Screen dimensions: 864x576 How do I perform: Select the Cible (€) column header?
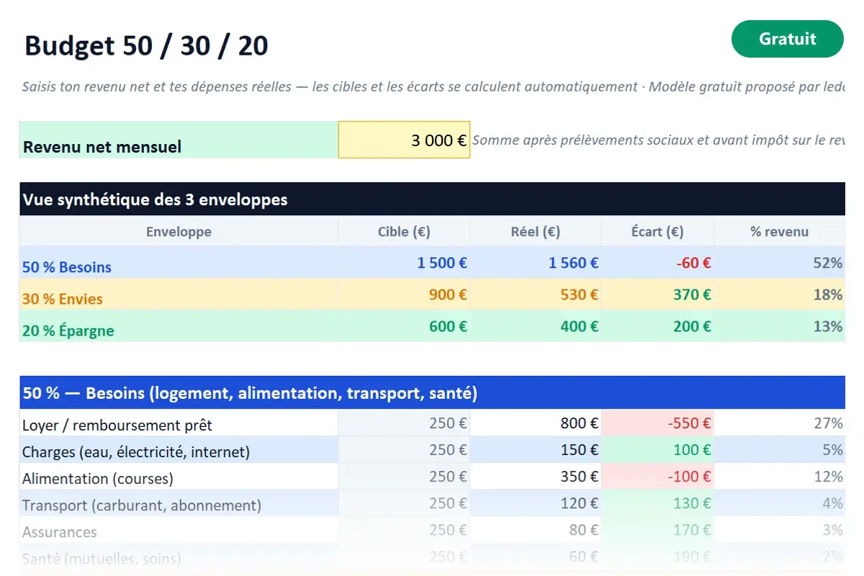pos(404,232)
